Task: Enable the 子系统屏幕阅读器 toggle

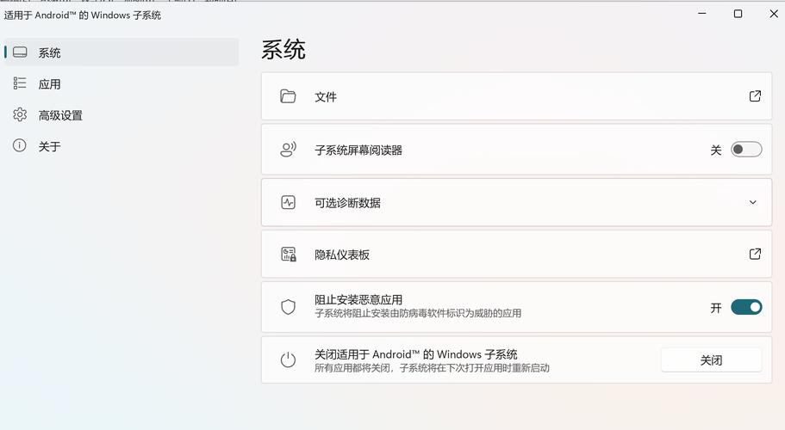Action: (746, 150)
